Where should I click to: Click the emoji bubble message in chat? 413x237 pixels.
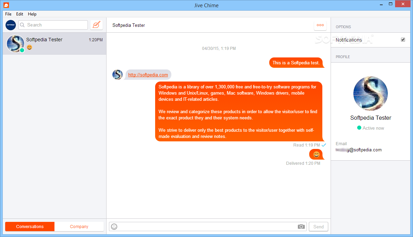tap(316, 154)
